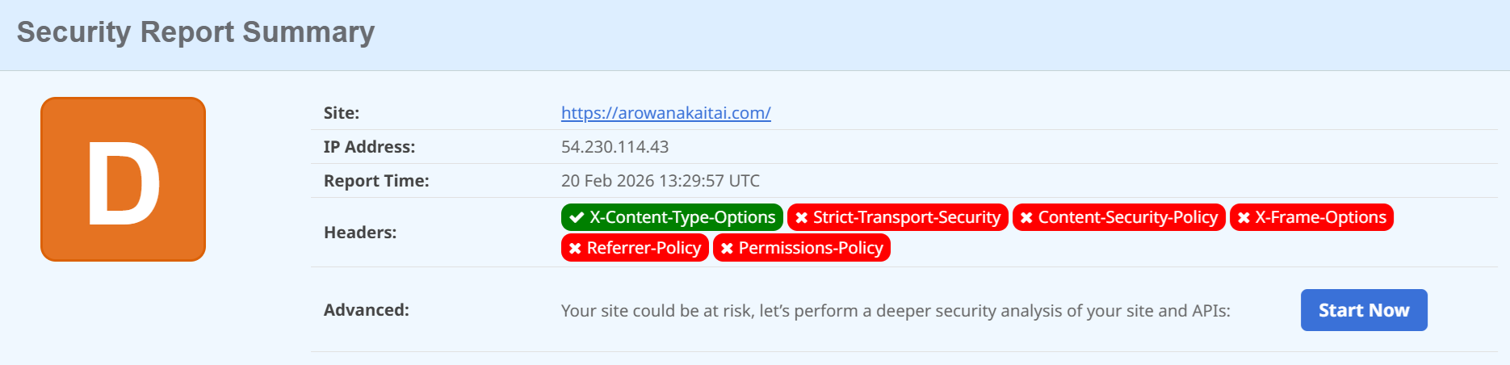Click the X icon beside Content-Security-Policy
This screenshot has height=365, width=1510.
click(1026, 218)
